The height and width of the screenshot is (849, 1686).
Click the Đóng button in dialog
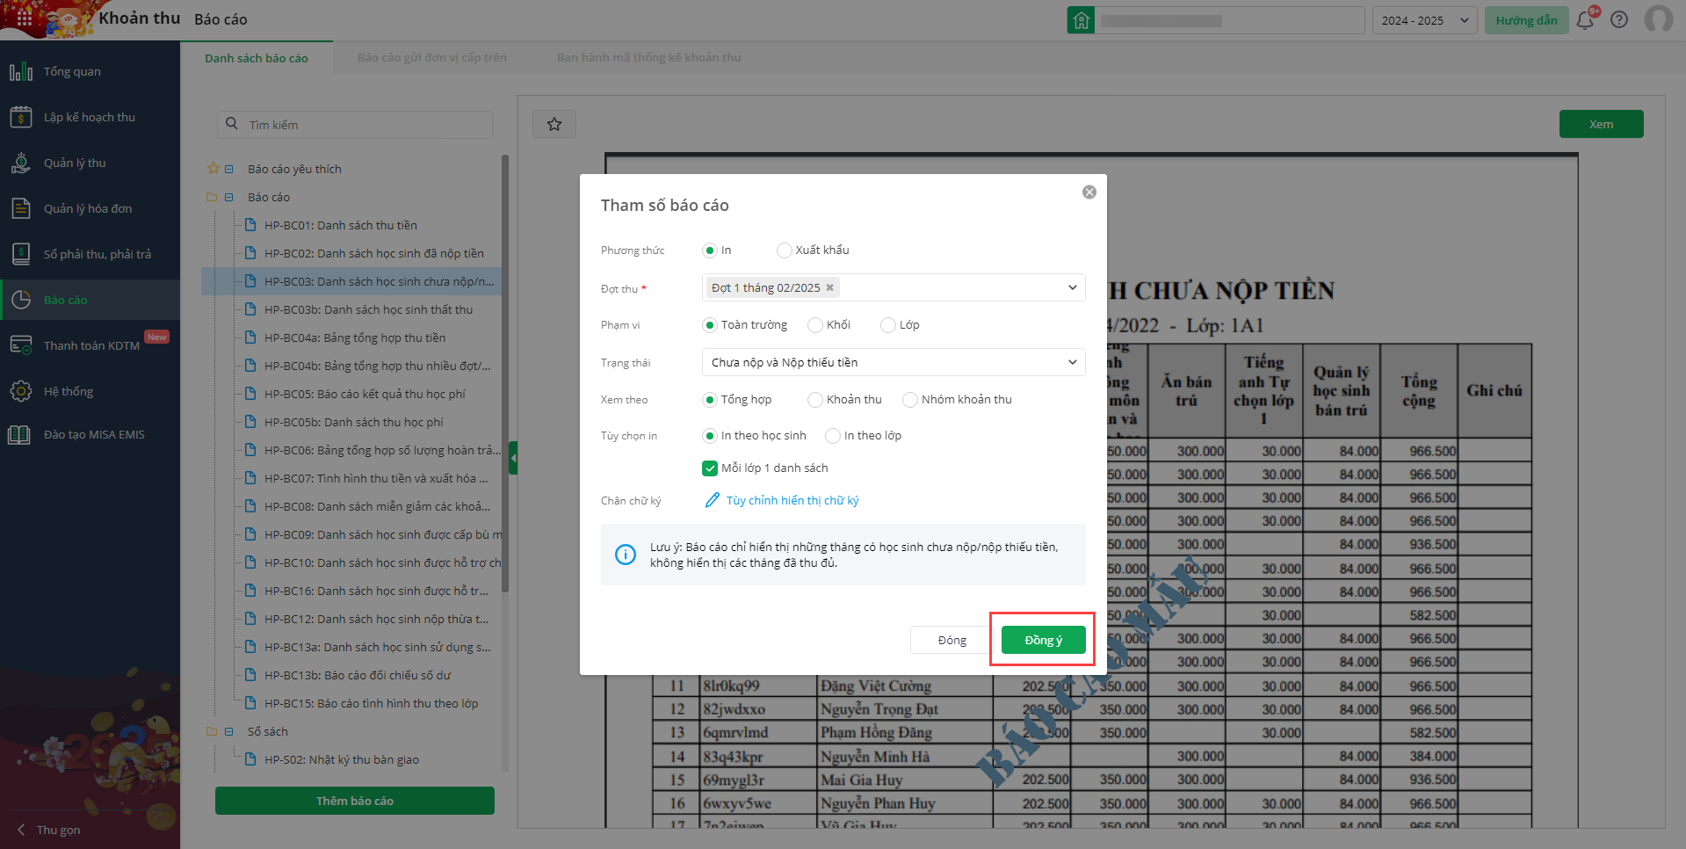pyautogui.click(x=952, y=640)
